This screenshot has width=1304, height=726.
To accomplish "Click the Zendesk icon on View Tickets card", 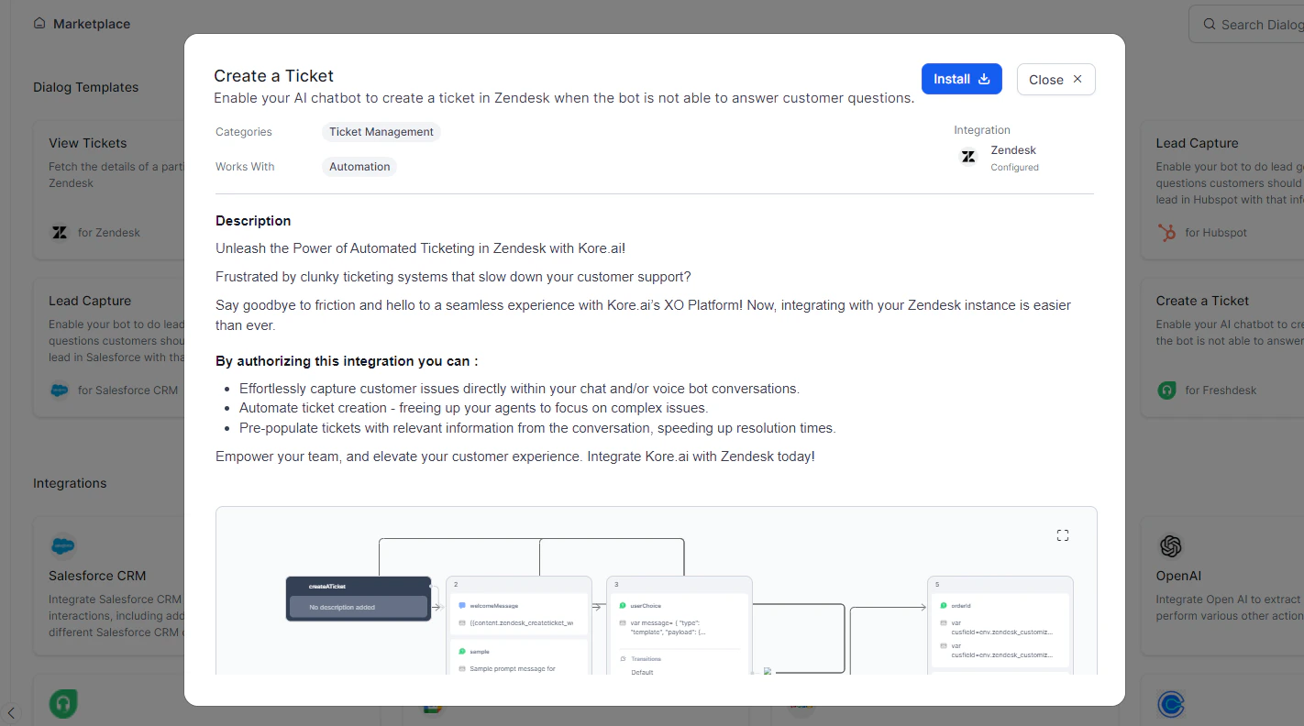I will (x=60, y=232).
